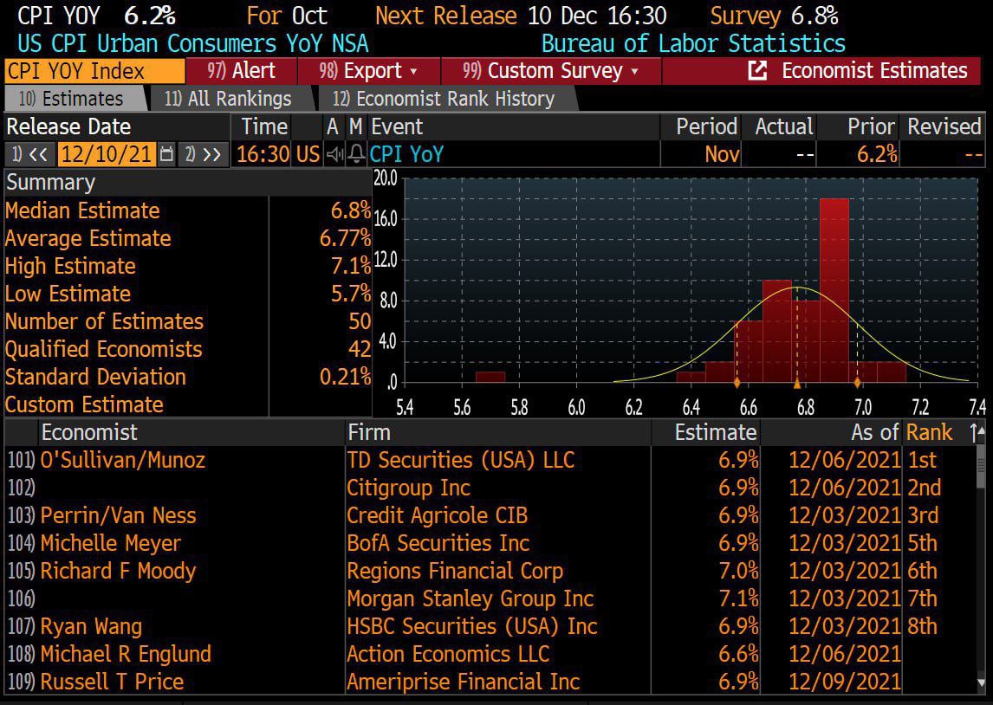Toggle the speaker audio alert icon

(x=334, y=154)
